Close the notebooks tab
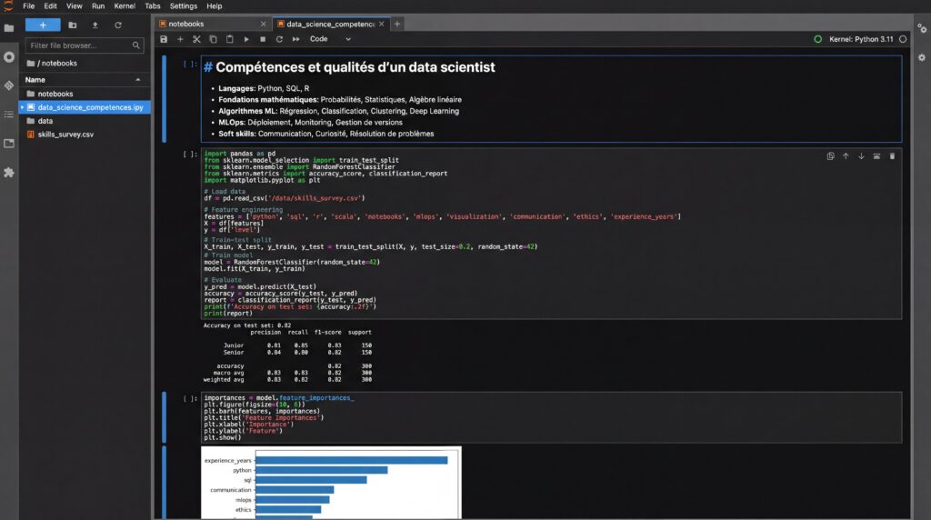Screen dimensions: 931x520 (263, 24)
